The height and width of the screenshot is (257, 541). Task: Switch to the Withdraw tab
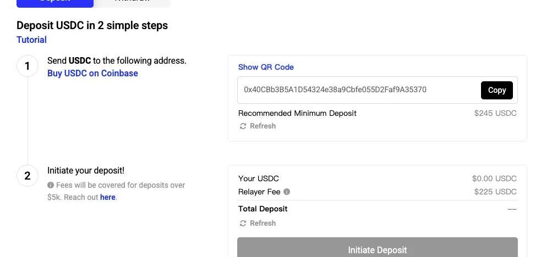pyautogui.click(x=132, y=2)
